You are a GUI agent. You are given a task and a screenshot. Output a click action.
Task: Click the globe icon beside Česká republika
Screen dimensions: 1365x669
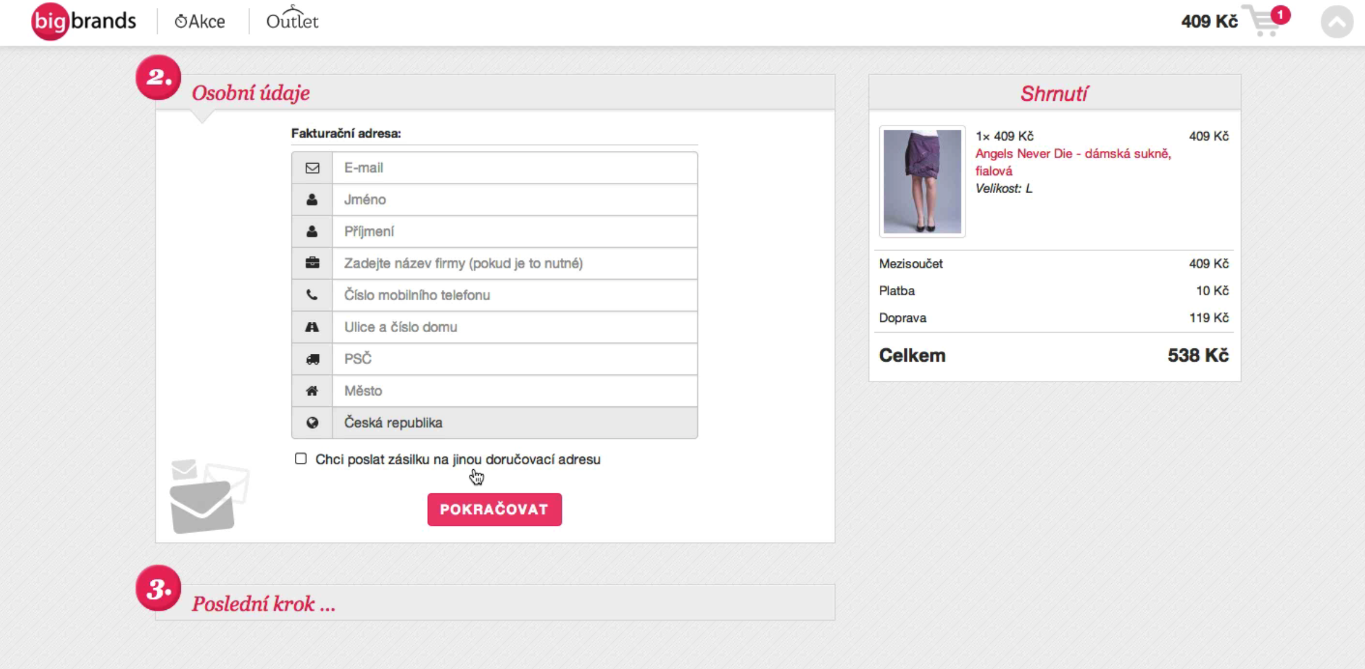pos(312,423)
